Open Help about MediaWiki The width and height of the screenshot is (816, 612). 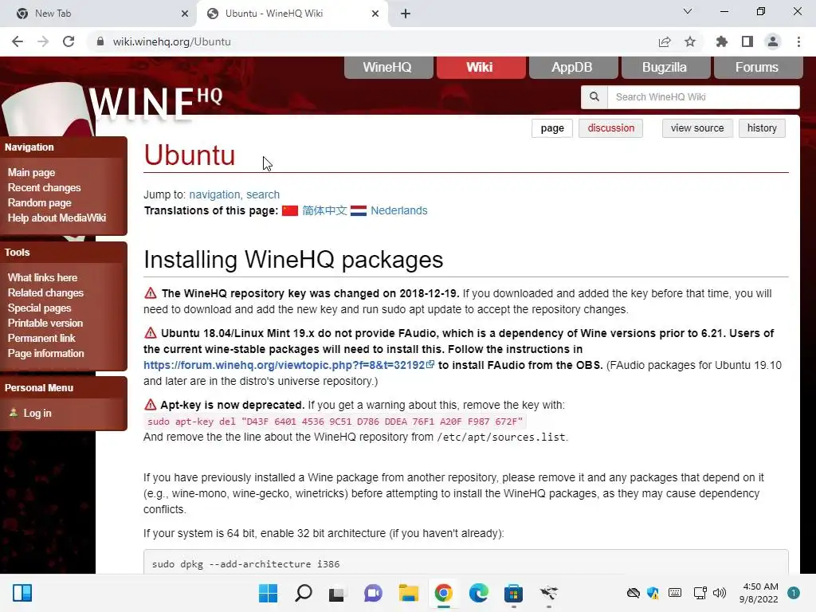pyautogui.click(x=57, y=218)
